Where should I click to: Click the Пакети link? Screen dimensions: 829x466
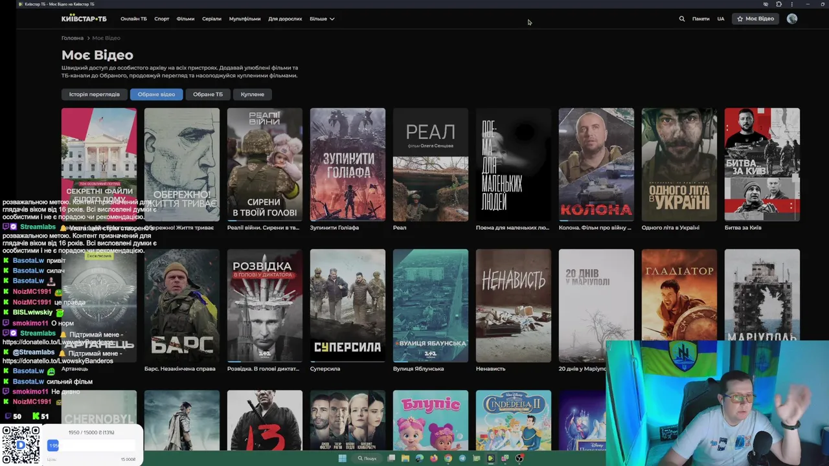point(701,19)
